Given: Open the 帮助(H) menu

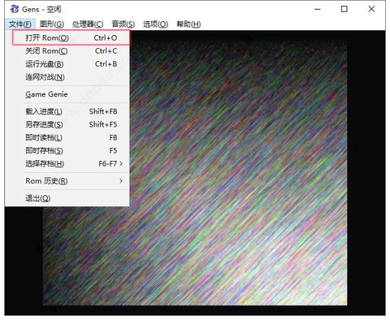Looking at the screenshot, I should (x=188, y=24).
